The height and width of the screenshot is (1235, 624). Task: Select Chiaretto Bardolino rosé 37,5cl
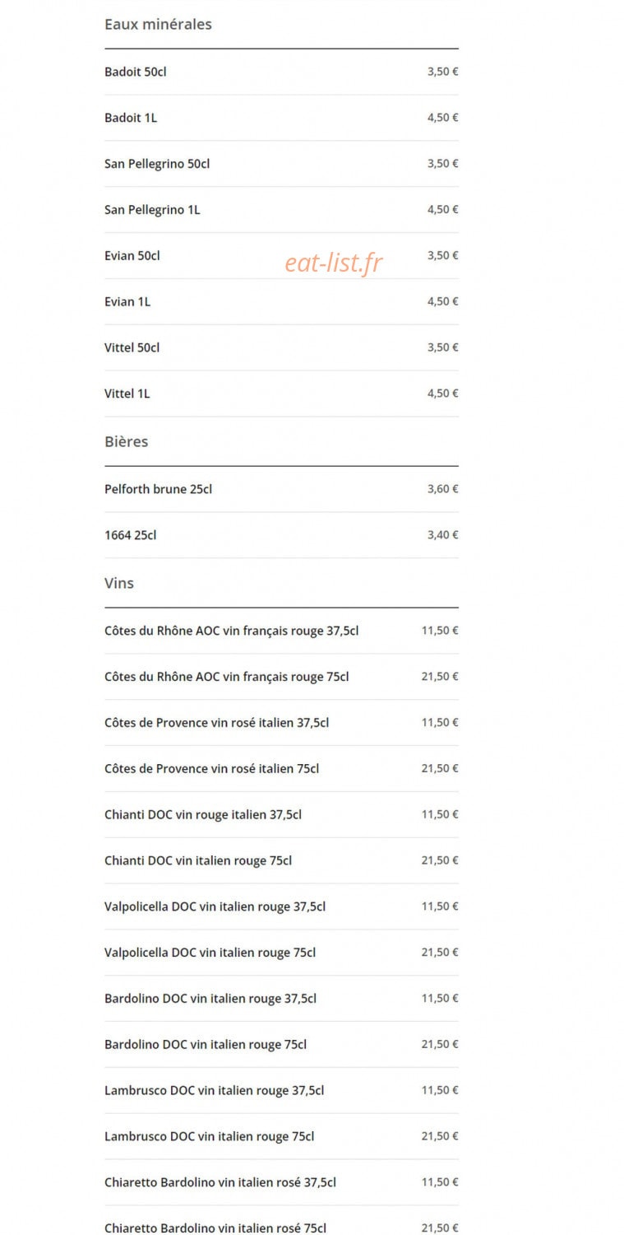281,1182
